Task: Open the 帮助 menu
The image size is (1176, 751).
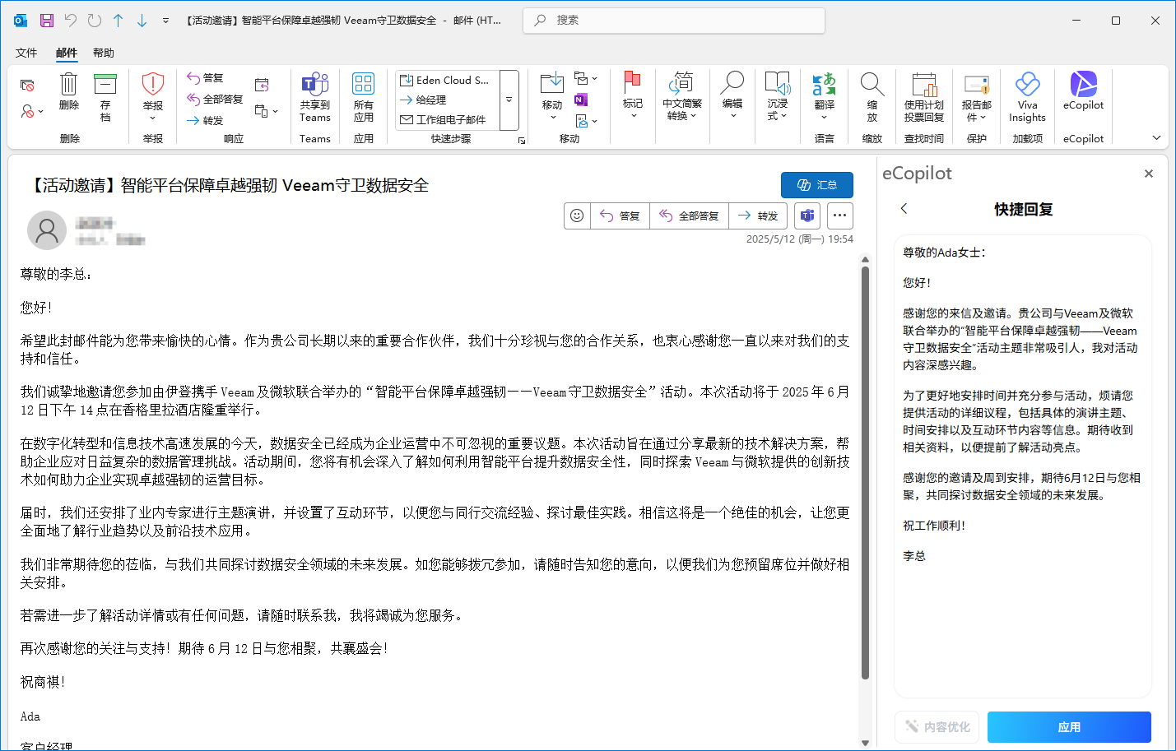Action: click(x=104, y=52)
